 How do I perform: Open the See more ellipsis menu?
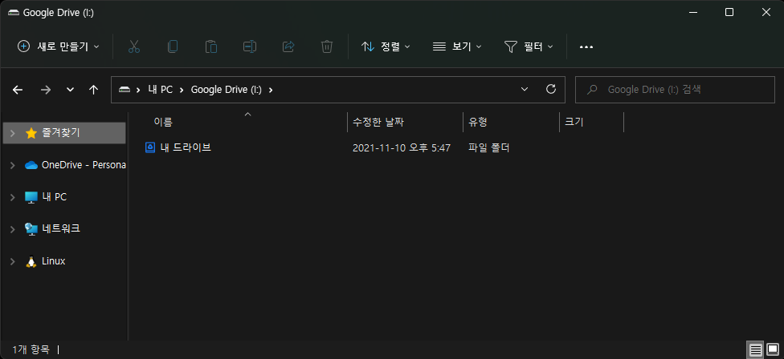coord(586,46)
